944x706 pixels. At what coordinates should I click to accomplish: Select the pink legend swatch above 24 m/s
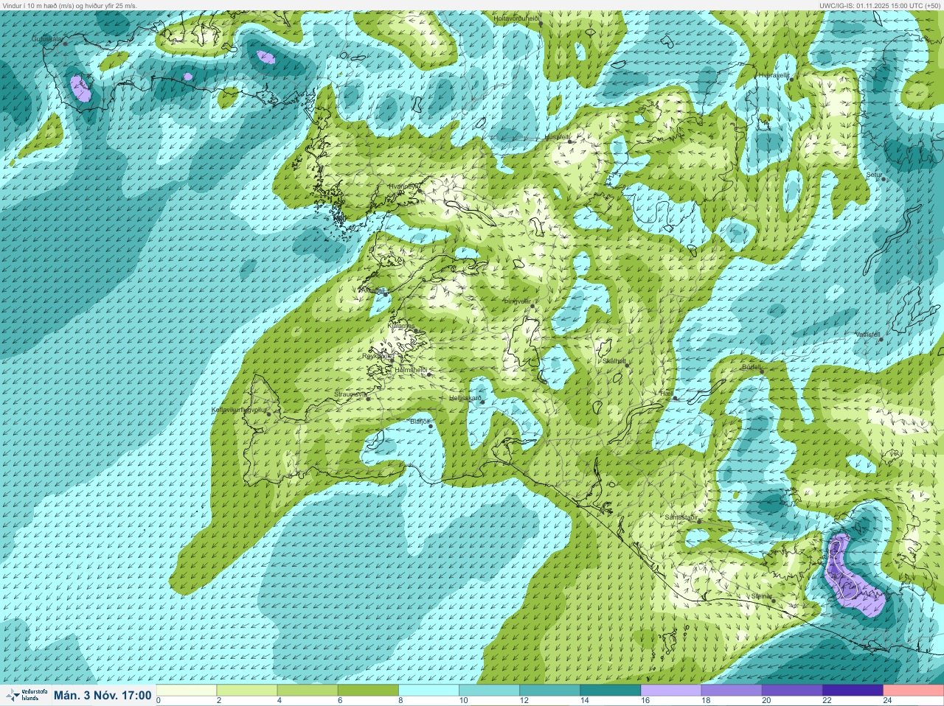click(913, 691)
